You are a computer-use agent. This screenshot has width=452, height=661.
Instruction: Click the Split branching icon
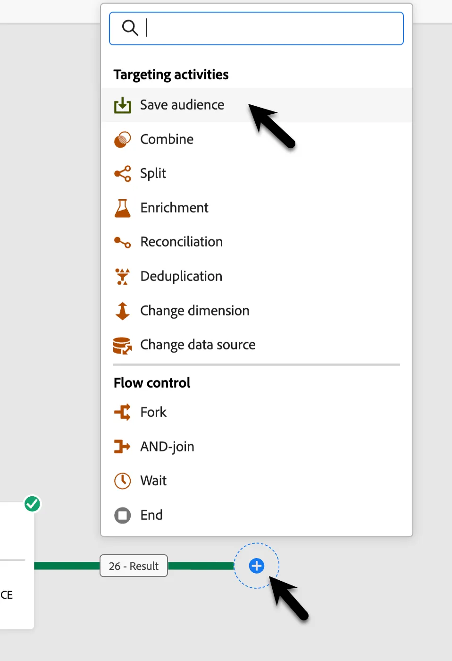[x=122, y=174]
